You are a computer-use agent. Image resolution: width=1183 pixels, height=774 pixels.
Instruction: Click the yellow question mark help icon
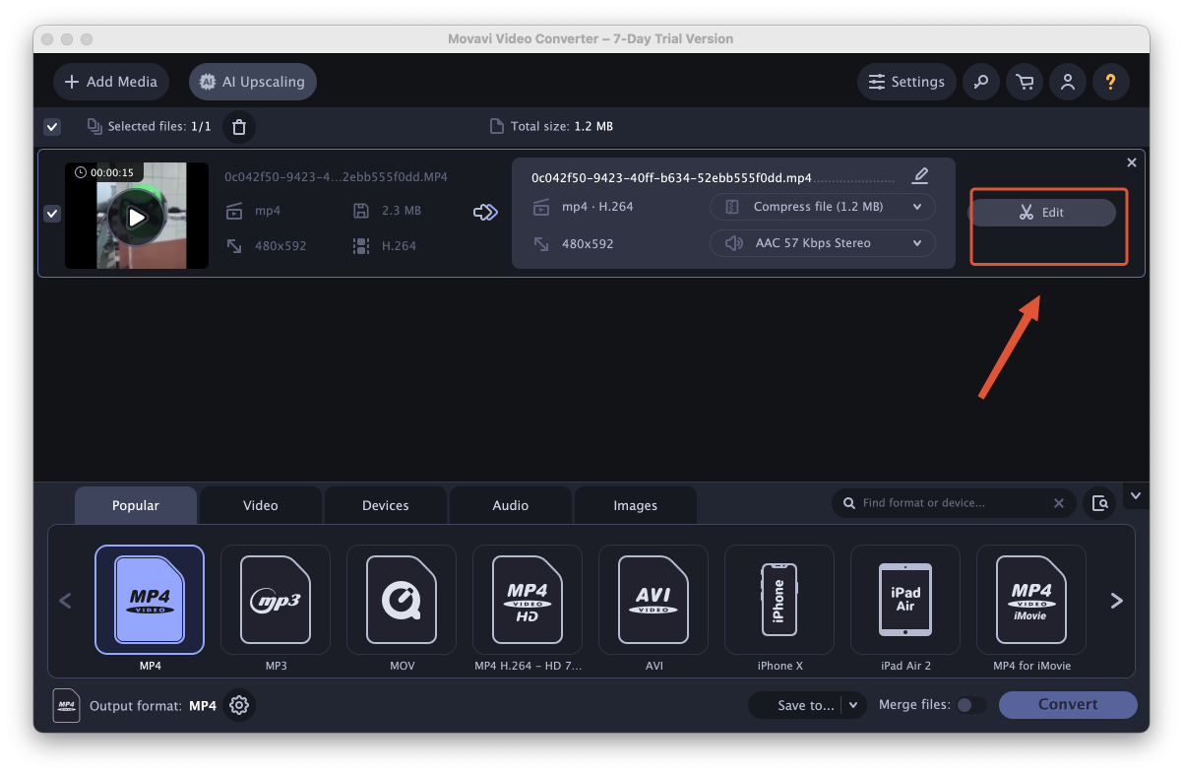(1111, 82)
